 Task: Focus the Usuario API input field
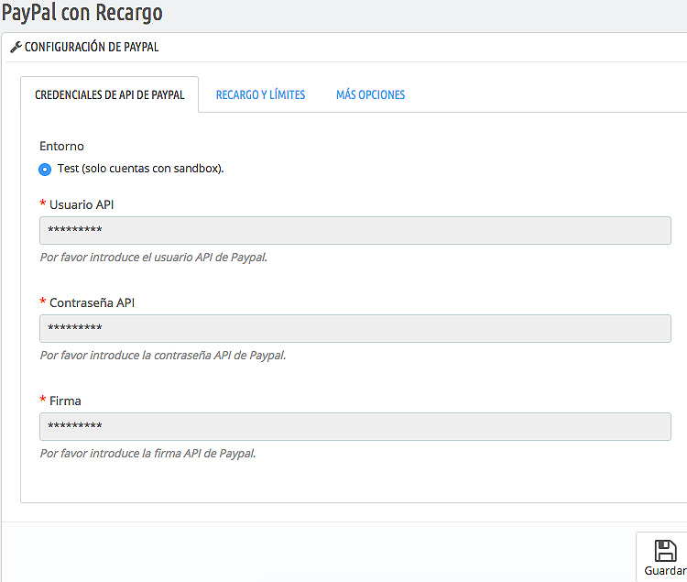pyautogui.click(x=354, y=230)
